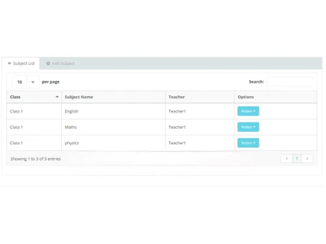Open Action dropdown for the Maths row
This screenshot has height=244, width=326.
point(248,127)
